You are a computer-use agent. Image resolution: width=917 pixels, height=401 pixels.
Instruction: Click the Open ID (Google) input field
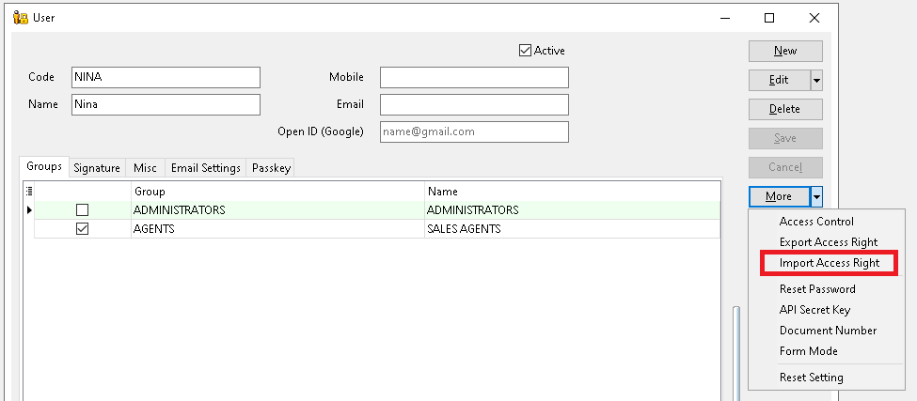[474, 131]
